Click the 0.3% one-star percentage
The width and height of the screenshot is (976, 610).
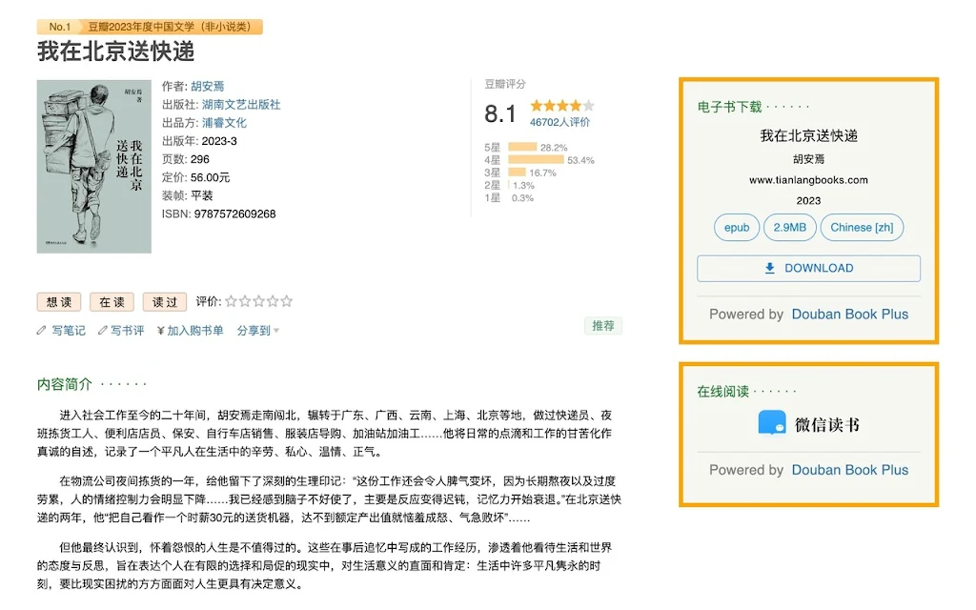[x=523, y=198]
